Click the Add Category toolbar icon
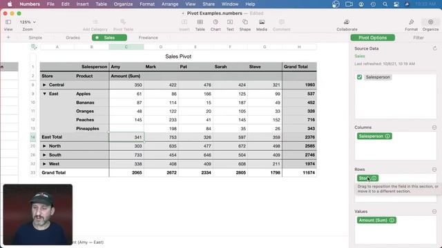Screen dimensions: 442x248 pos(95,22)
